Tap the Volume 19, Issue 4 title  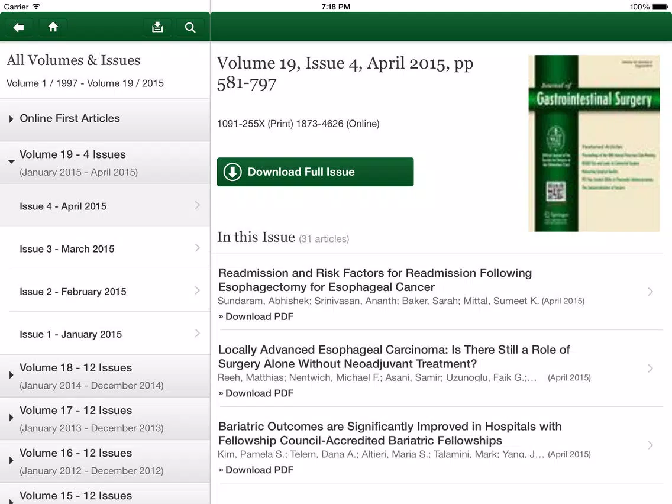pos(345,73)
